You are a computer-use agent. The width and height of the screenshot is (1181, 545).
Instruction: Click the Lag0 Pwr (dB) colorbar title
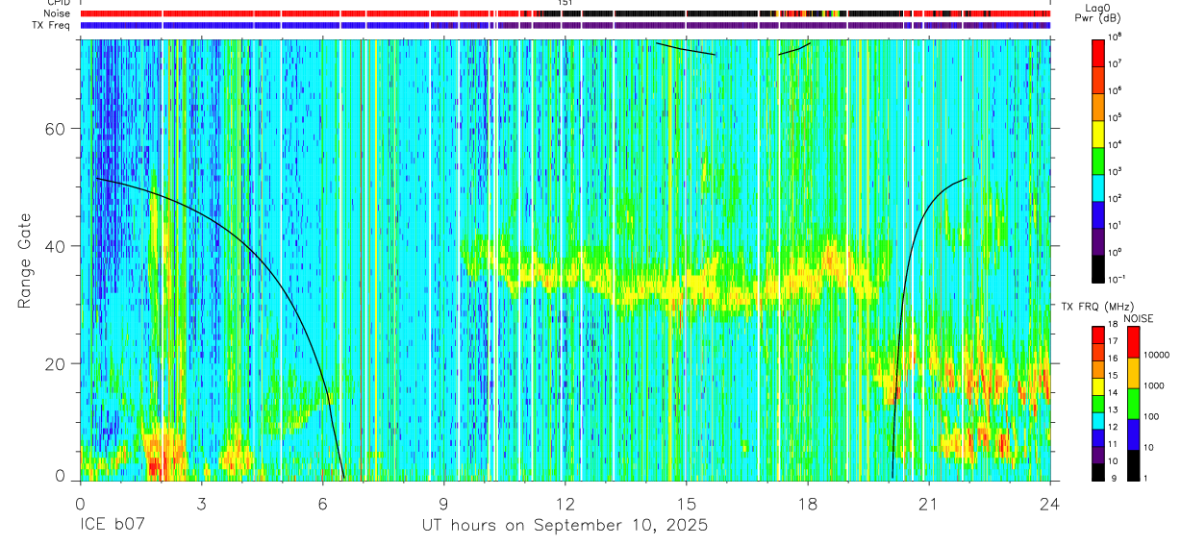[x=1097, y=12]
